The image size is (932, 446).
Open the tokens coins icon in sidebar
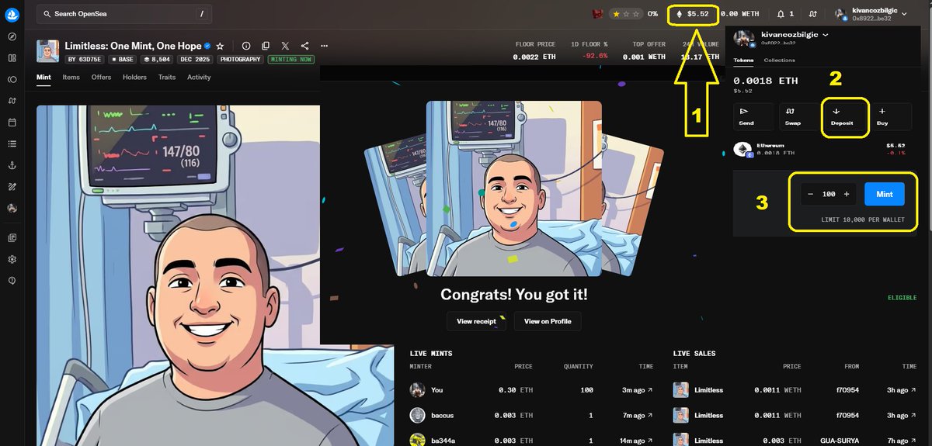[x=12, y=79]
